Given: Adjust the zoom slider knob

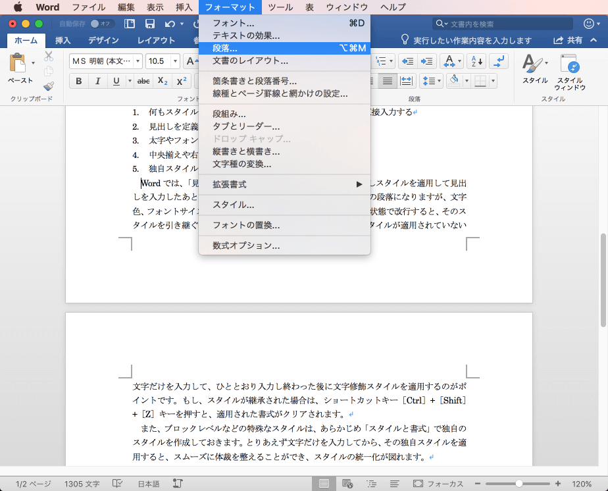Looking at the screenshot, I should (x=519, y=484).
